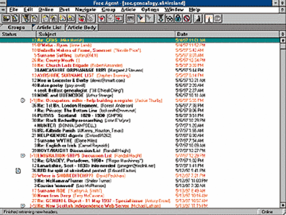The image size is (286, 215).
Task: Select the Surname ROE article
Action: pyautogui.click(x=140, y=191)
